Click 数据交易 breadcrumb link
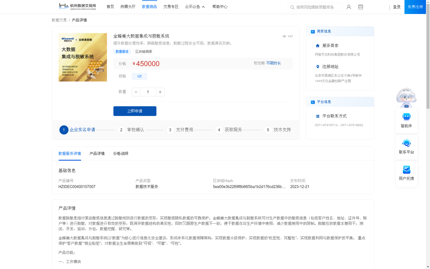 tap(59, 20)
